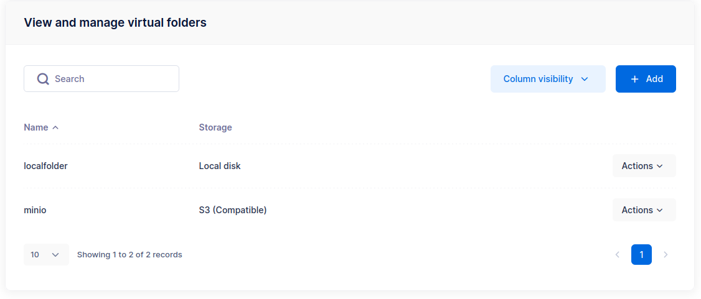The image size is (701, 299).
Task: Click the Storage column header
Action: pos(215,127)
